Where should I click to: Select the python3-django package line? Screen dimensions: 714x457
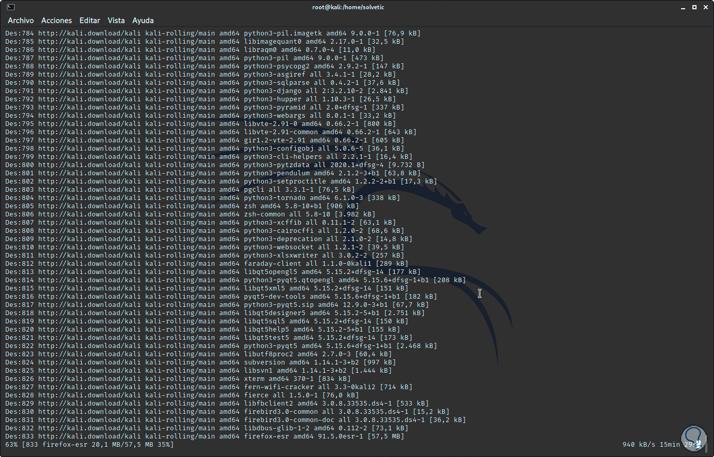207,90
